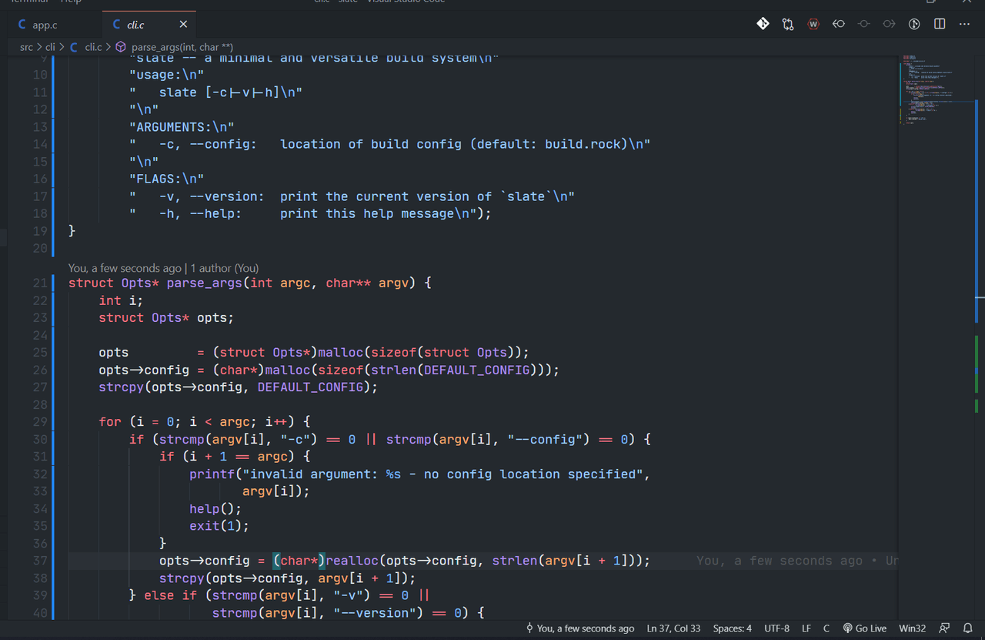Close the cli.c tab
Screen dimensions: 985x640
tap(182, 25)
